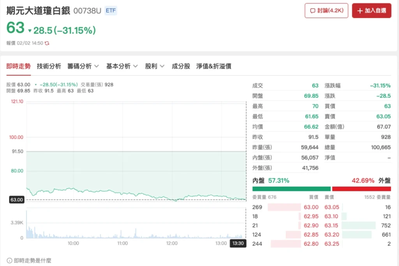
Task: Open the 討論(4.2K) discussion button
Action: click(326, 11)
